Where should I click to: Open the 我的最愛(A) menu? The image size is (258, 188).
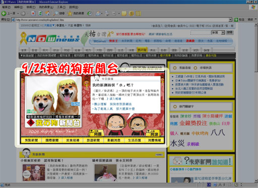pos(46,7)
